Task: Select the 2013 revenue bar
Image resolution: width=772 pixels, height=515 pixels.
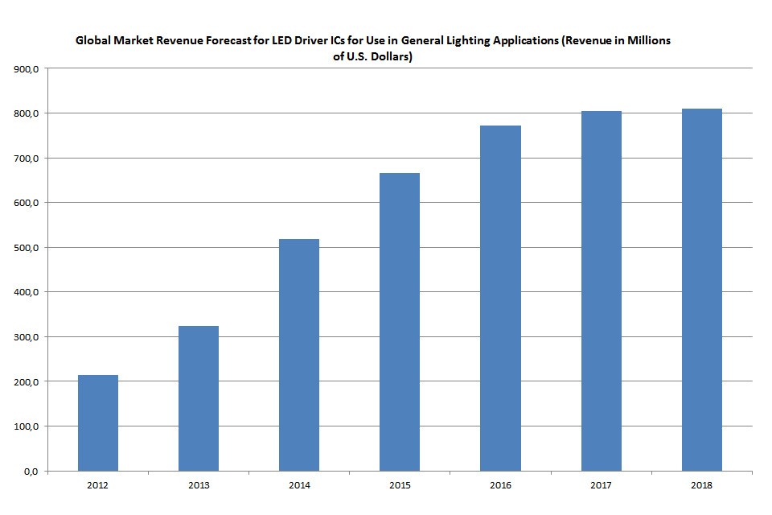Action: 199,398
